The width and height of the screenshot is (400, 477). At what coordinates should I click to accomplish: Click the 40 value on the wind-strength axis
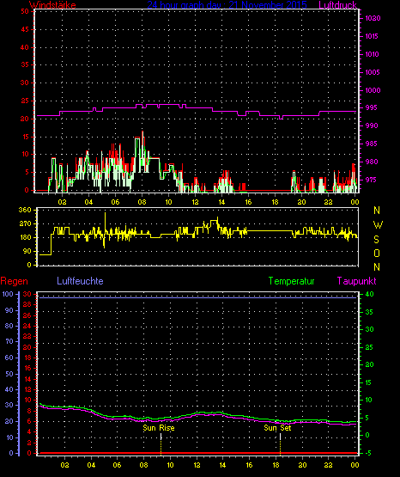coord(25,47)
